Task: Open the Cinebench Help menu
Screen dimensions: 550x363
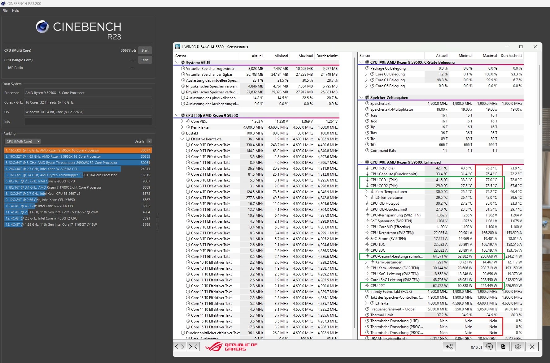Action: pyautogui.click(x=15, y=11)
